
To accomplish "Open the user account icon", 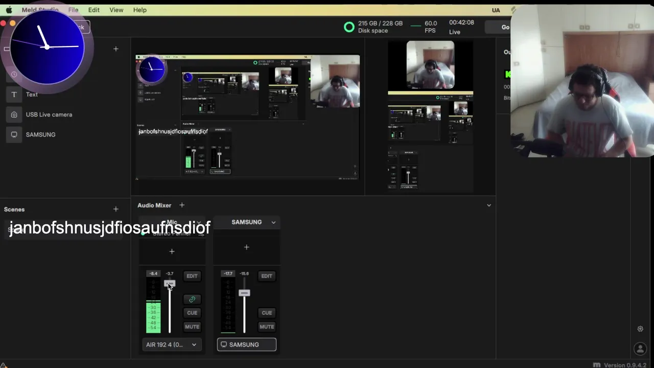I will (x=640, y=349).
